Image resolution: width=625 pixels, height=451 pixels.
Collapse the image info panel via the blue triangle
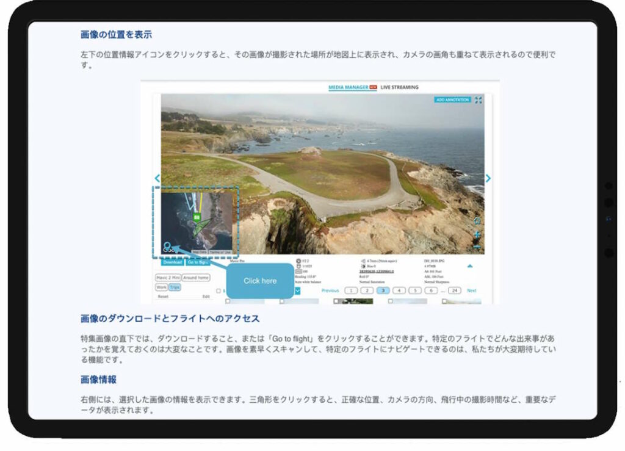470,266
